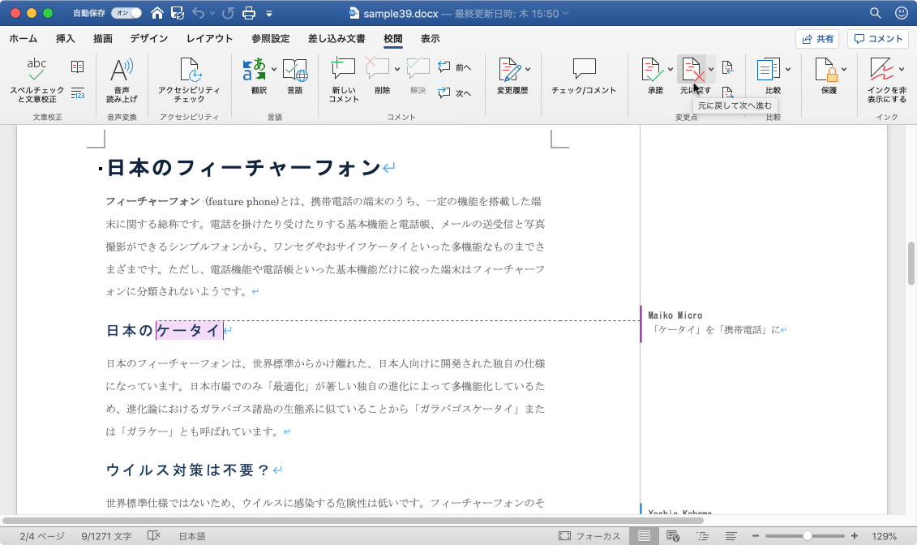Open the Protect (保護) dropdown arrow
The width and height of the screenshot is (917, 545).
(x=845, y=69)
